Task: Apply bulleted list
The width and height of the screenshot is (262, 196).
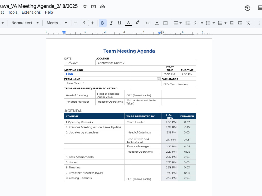Action: pos(208,23)
